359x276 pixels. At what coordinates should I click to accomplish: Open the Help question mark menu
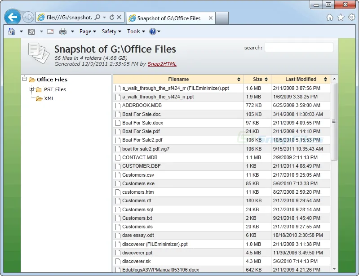pyautogui.click(x=155, y=31)
